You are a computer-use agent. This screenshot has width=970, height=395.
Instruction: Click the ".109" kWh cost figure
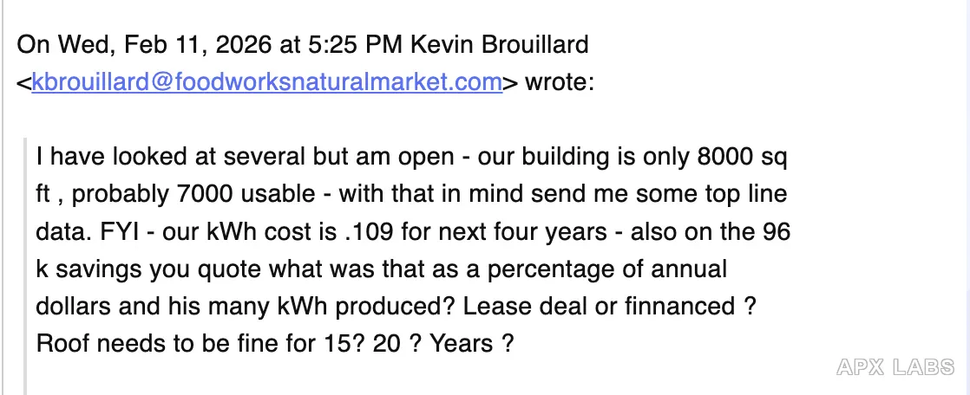[368, 231]
